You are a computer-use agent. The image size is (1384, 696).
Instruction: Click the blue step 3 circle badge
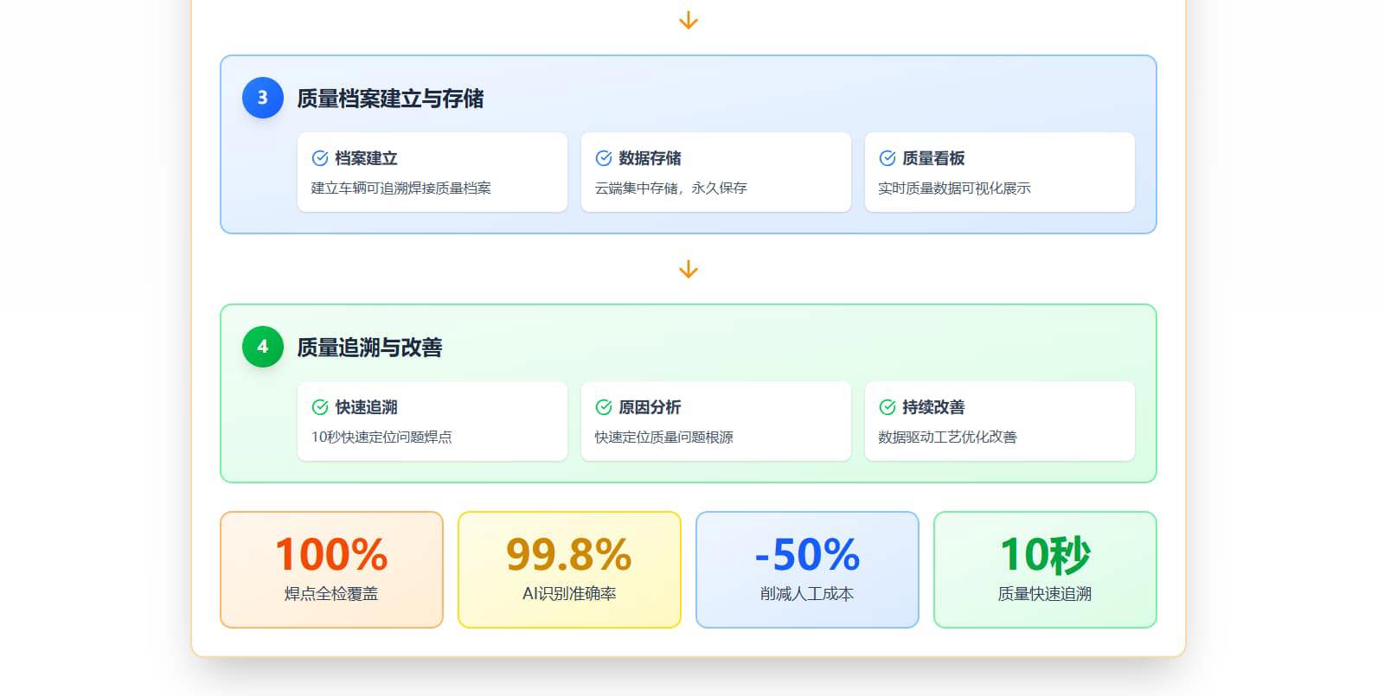tap(263, 98)
